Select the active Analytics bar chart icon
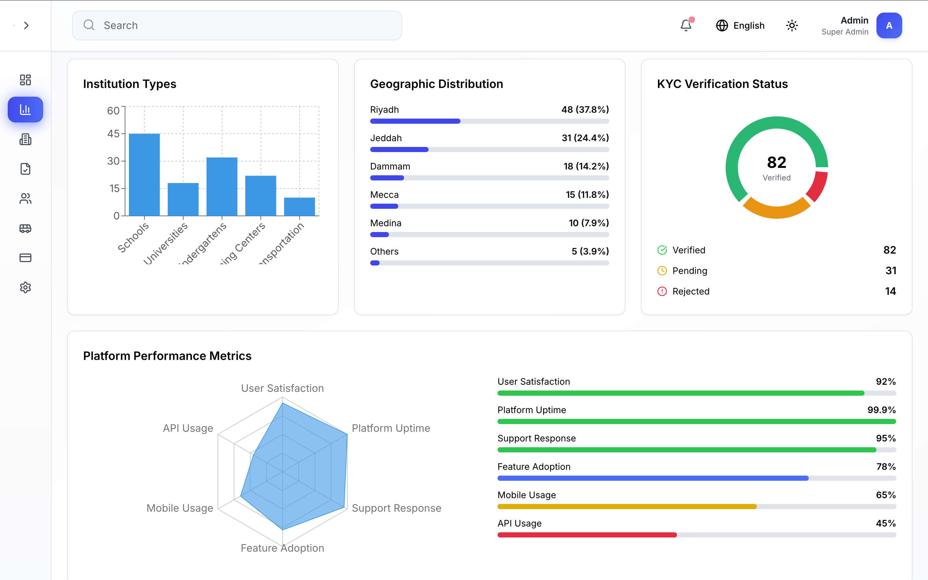The image size is (928, 580). pyautogui.click(x=25, y=109)
